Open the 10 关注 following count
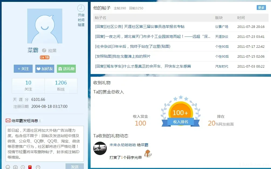The image size is (271, 169). 28,86
